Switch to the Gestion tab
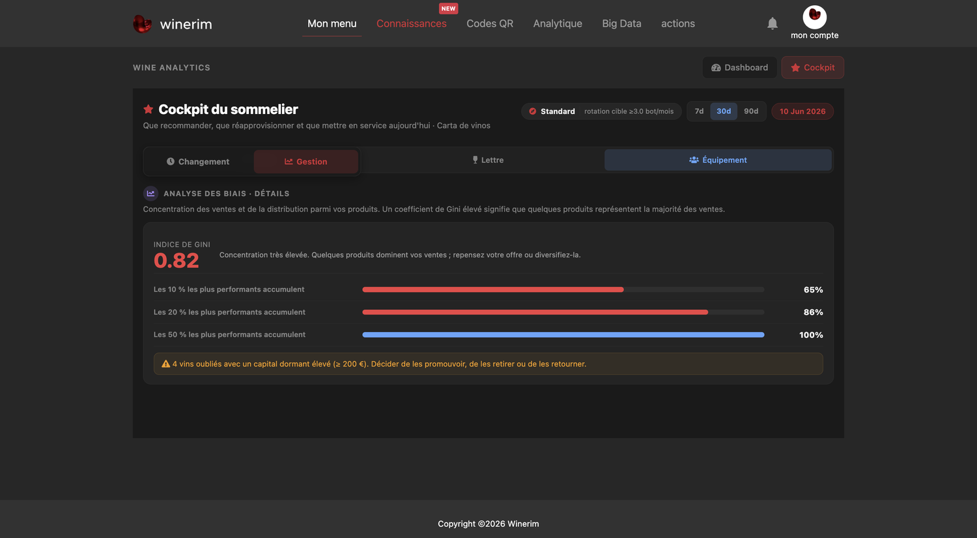This screenshot has width=977, height=538. (306, 162)
